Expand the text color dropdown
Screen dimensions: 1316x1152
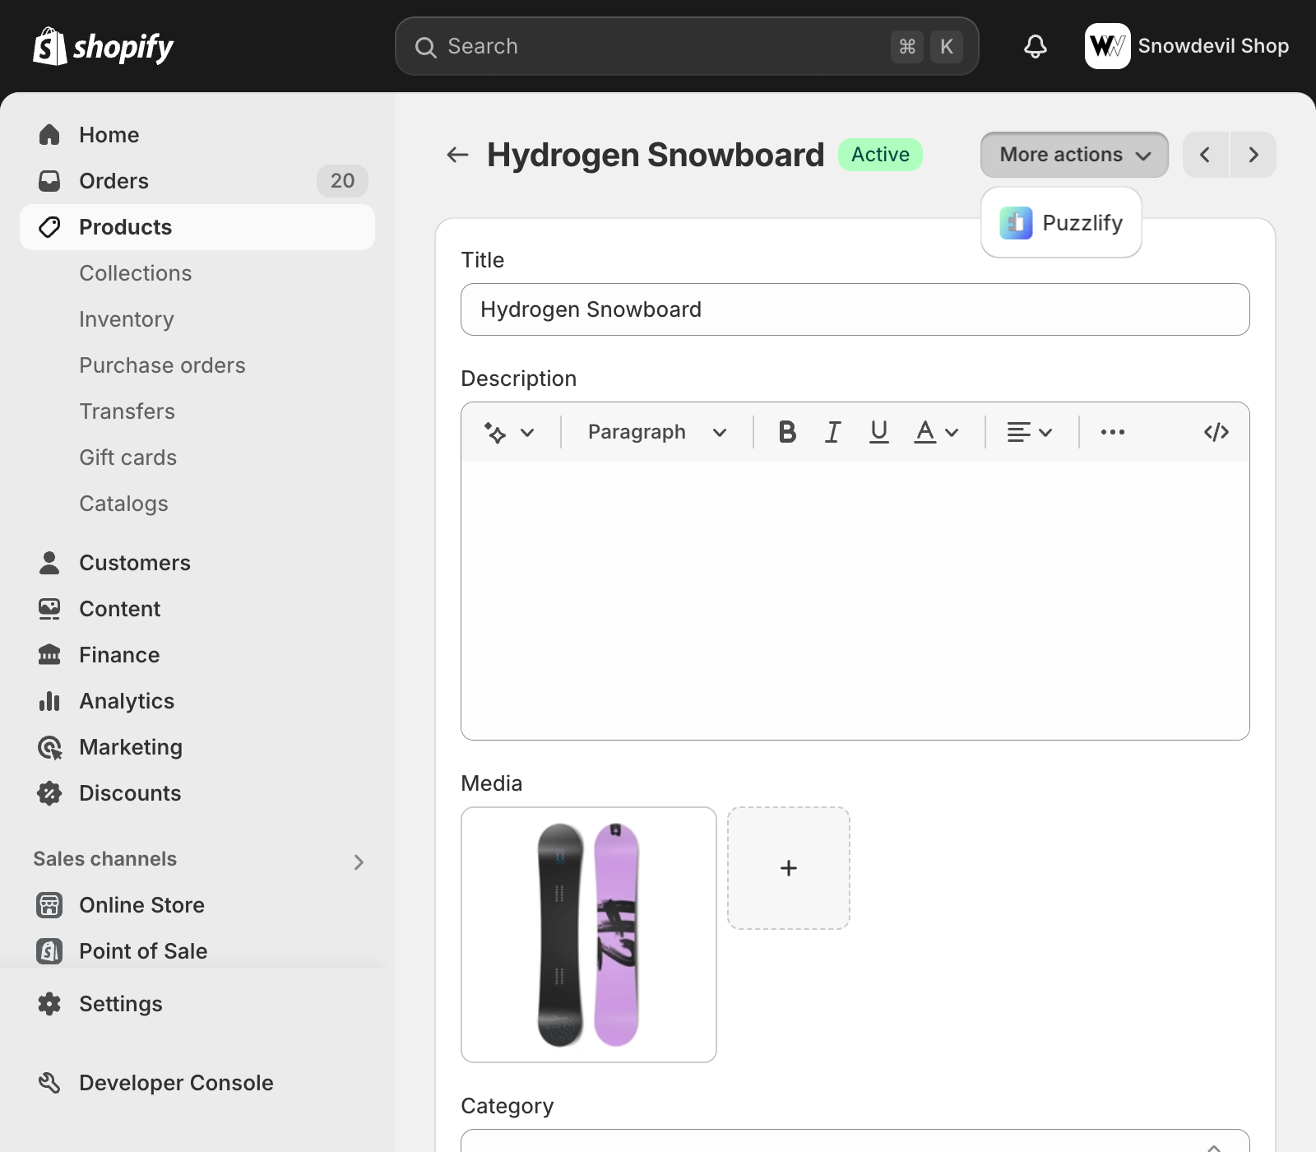(x=936, y=432)
